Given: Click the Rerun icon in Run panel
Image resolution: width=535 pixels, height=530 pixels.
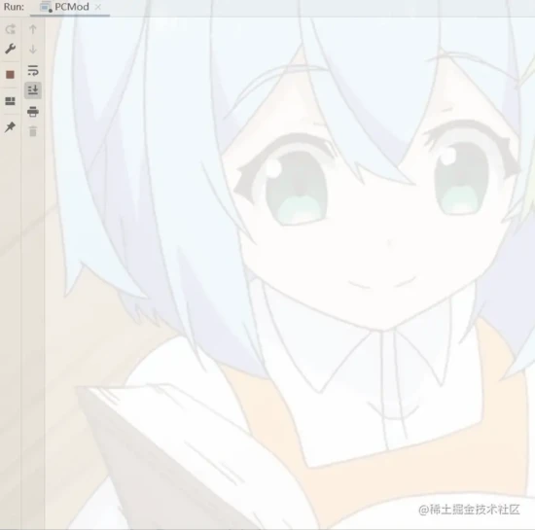Looking at the screenshot, I should (x=11, y=29).
